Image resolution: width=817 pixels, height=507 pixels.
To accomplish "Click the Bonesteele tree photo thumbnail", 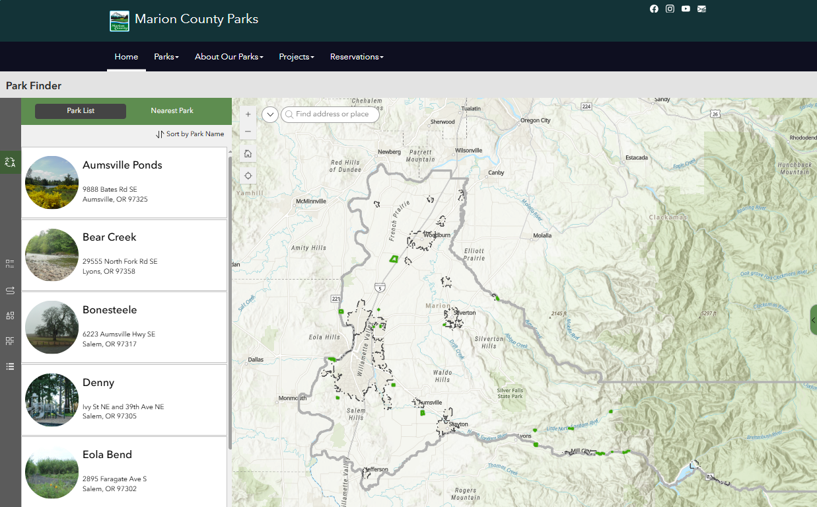I will (x=52, y=327).
